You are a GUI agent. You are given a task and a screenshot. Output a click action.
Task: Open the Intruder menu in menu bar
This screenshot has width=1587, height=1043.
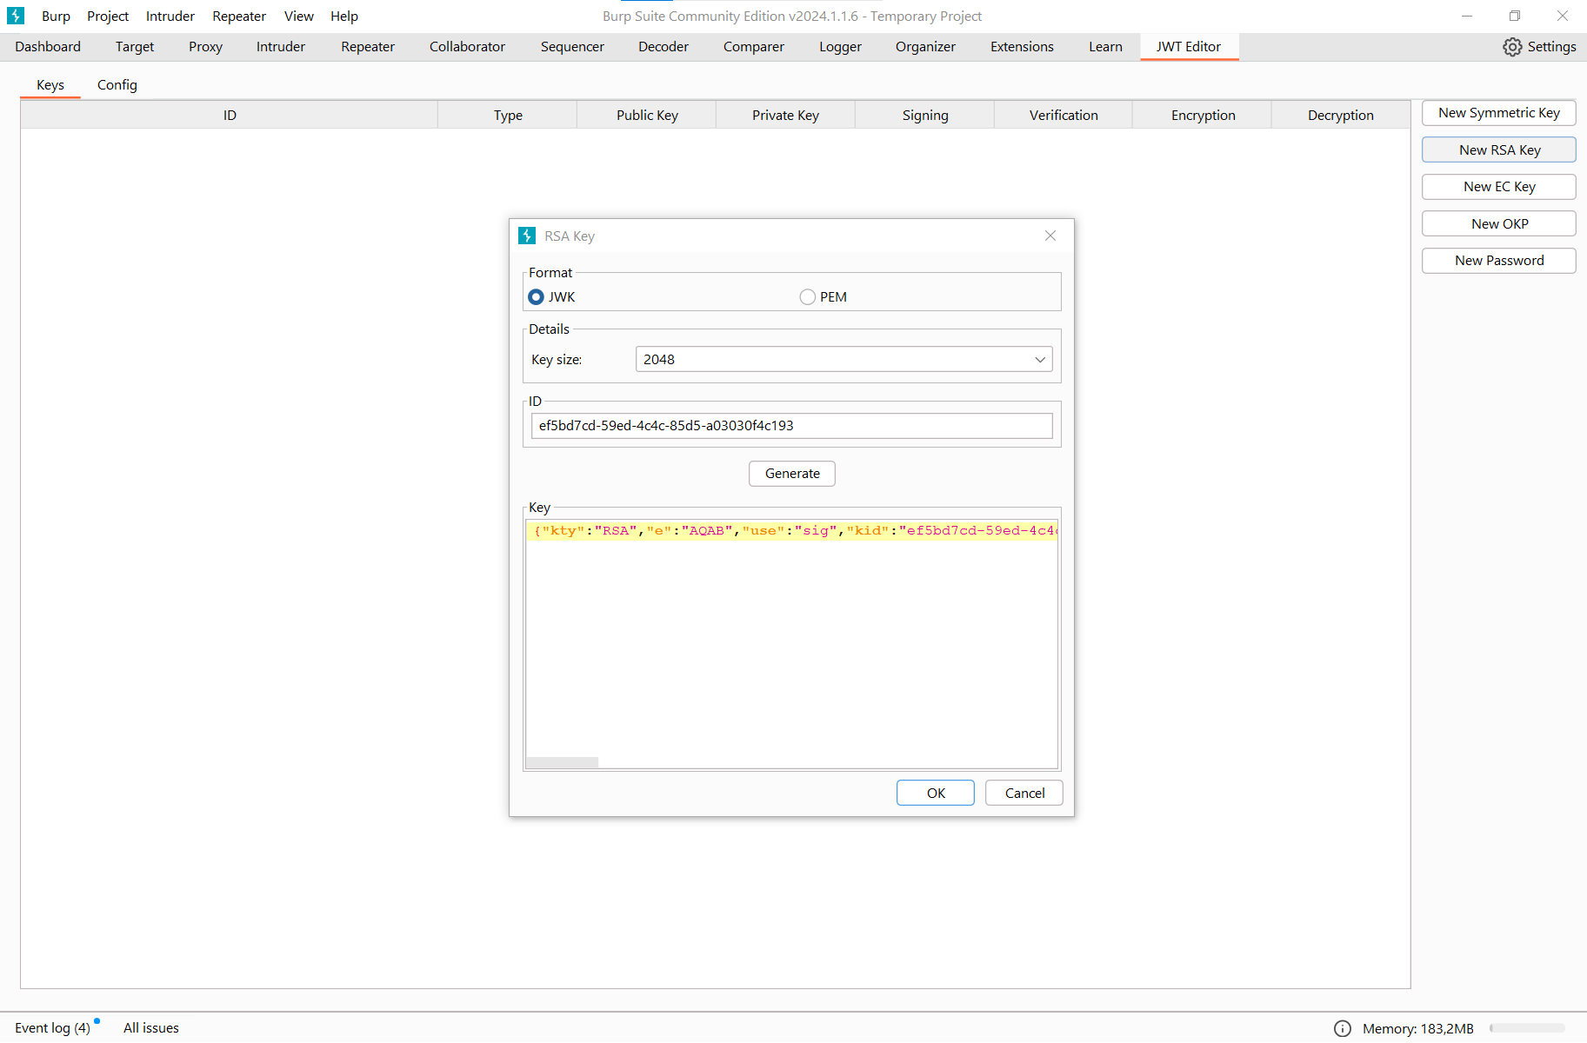click(x=170, y=16)
